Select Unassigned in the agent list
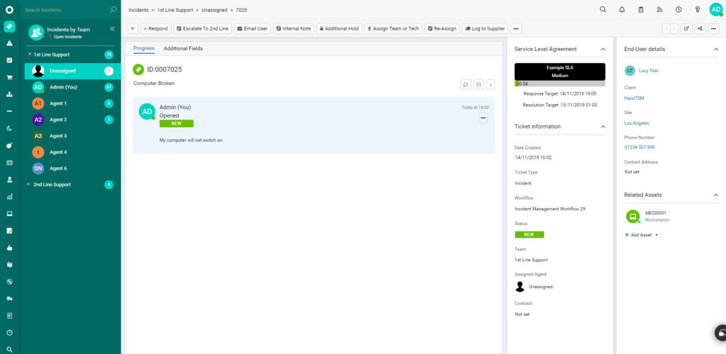726x354 pixels. [x=73, y=71]
